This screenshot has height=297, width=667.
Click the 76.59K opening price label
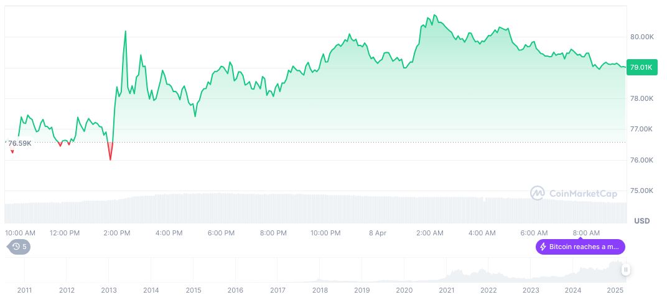click(19, 143)
